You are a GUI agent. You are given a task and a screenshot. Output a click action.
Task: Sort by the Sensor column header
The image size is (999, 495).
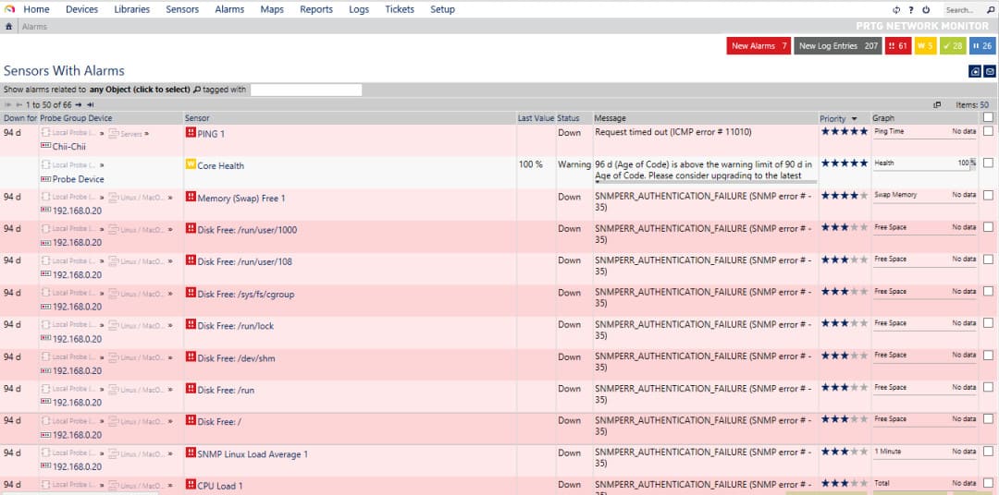coord(197,118)
